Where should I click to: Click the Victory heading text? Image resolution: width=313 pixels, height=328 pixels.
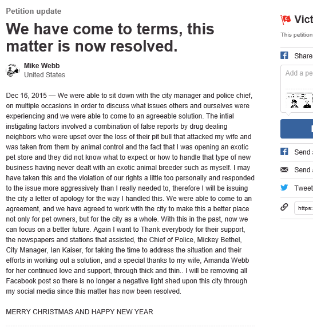click(304, 19)
